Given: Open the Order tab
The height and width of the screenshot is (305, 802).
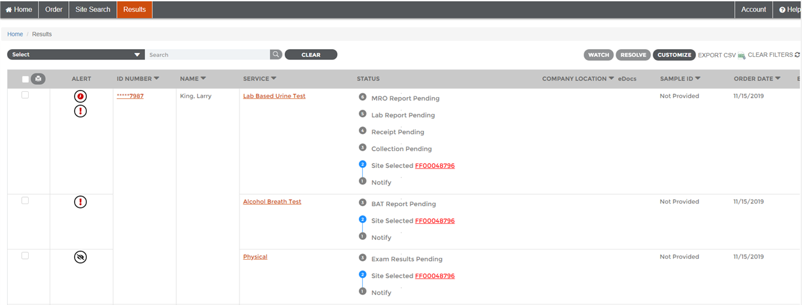Looking at the screenshot, I should pos(54,10).
